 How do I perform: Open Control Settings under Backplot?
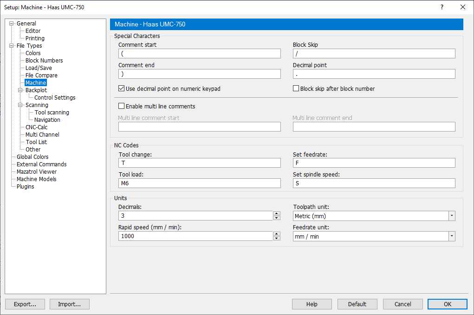pyautogui.click(x=55, y=98)
